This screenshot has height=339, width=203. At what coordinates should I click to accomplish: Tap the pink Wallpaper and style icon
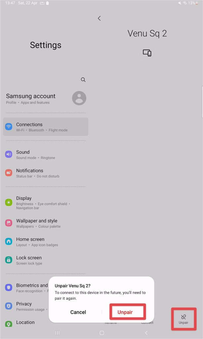coord(9,223)
